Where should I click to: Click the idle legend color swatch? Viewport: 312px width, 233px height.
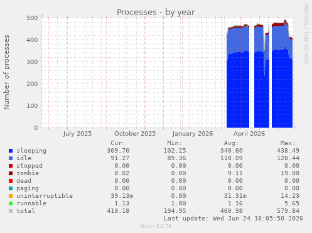[11, 158]
